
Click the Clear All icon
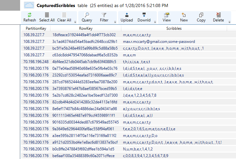(x=64, y=15)
